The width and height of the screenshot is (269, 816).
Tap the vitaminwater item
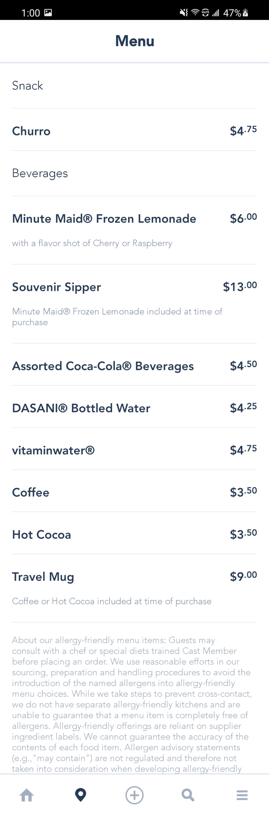tap(53, 450)
